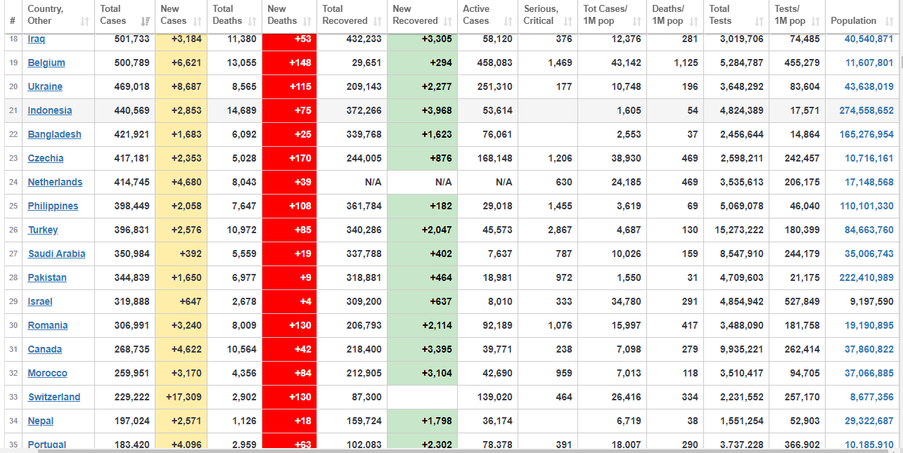This screenshot has height=453, width=903.
Task: Select Nepal total cases value 197,024
Action: [132, 421]
